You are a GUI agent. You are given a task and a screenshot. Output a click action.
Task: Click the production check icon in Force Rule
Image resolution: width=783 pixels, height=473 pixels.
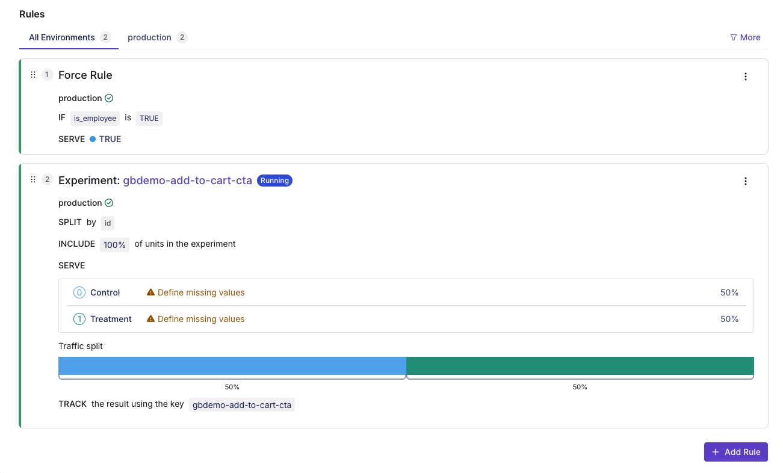click(x=109, y=98)
